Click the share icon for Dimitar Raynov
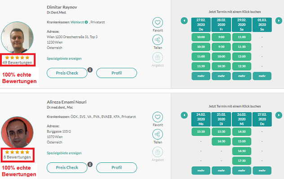284x179 pixels. pyautogui.click(x=158, y=40)
